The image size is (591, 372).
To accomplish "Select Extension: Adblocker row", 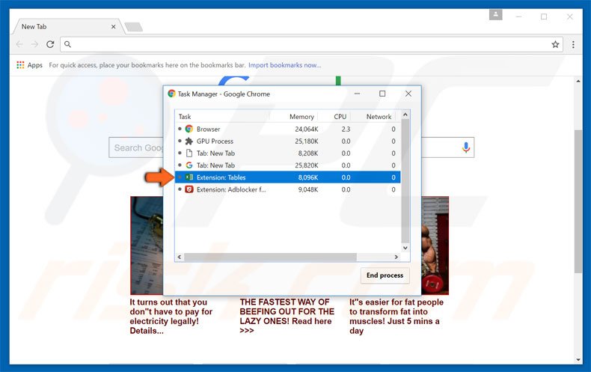I will tap(287, 189).
